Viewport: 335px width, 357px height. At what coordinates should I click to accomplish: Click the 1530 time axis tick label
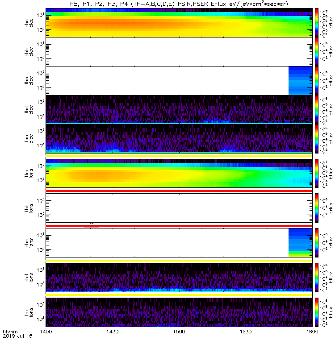[x=246, y=332]
